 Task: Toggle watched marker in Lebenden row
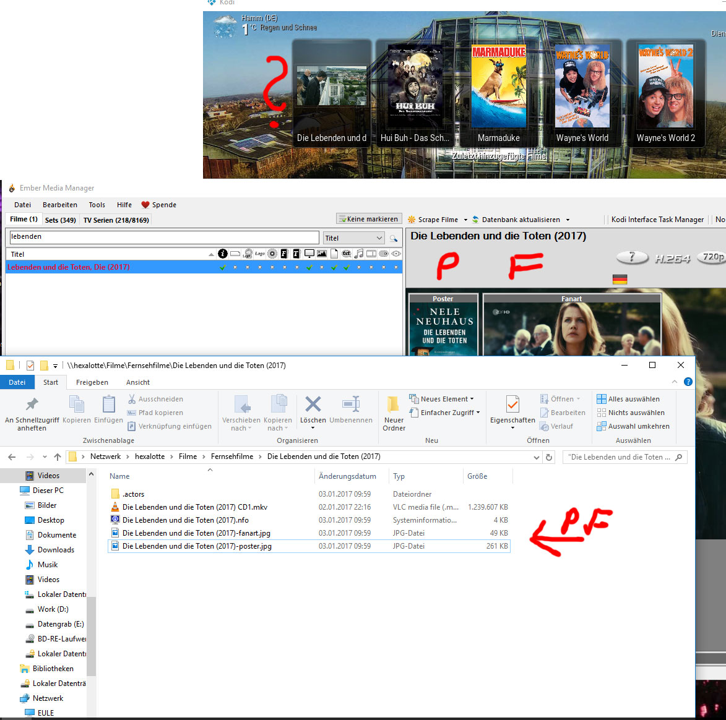point(396,267)
